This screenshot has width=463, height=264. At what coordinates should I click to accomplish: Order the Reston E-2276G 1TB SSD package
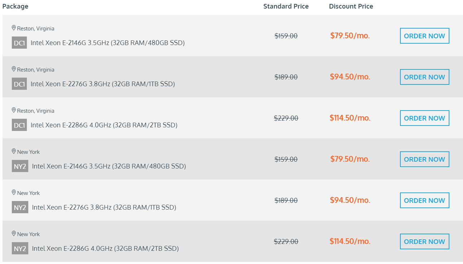(x=424, y=77)
